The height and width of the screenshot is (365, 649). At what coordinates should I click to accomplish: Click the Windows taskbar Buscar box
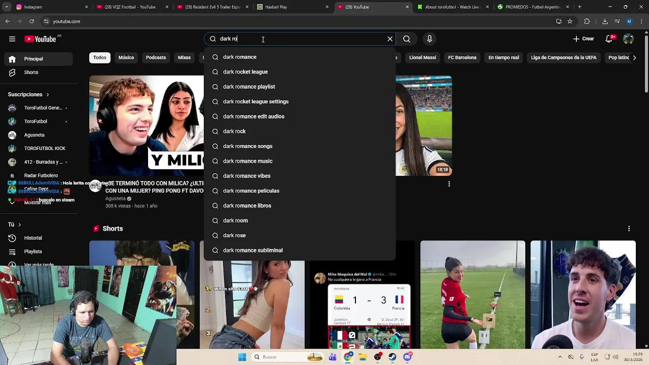287,357
